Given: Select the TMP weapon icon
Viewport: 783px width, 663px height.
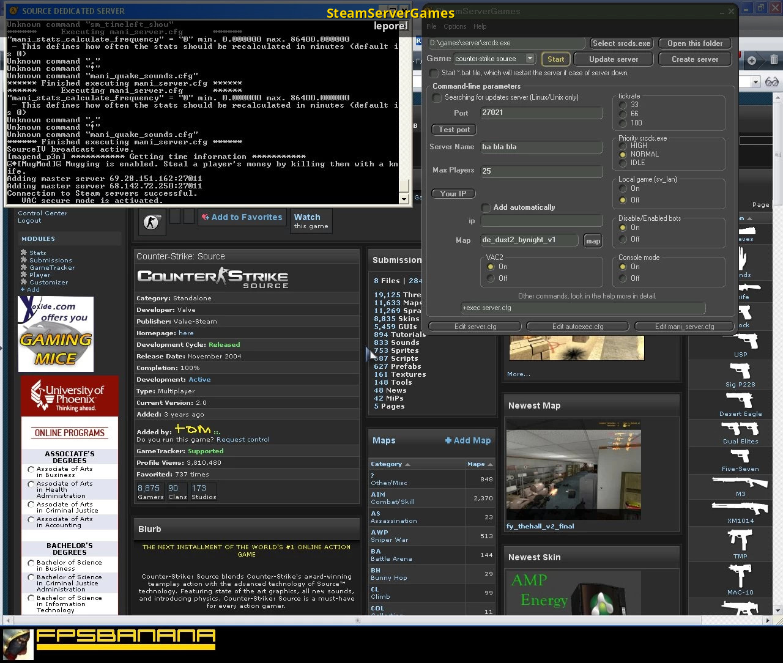Looking at the screenshot, I should pos(740,539).
